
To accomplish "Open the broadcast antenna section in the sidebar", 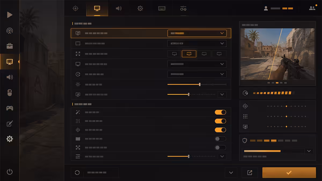I will [10, 31].
